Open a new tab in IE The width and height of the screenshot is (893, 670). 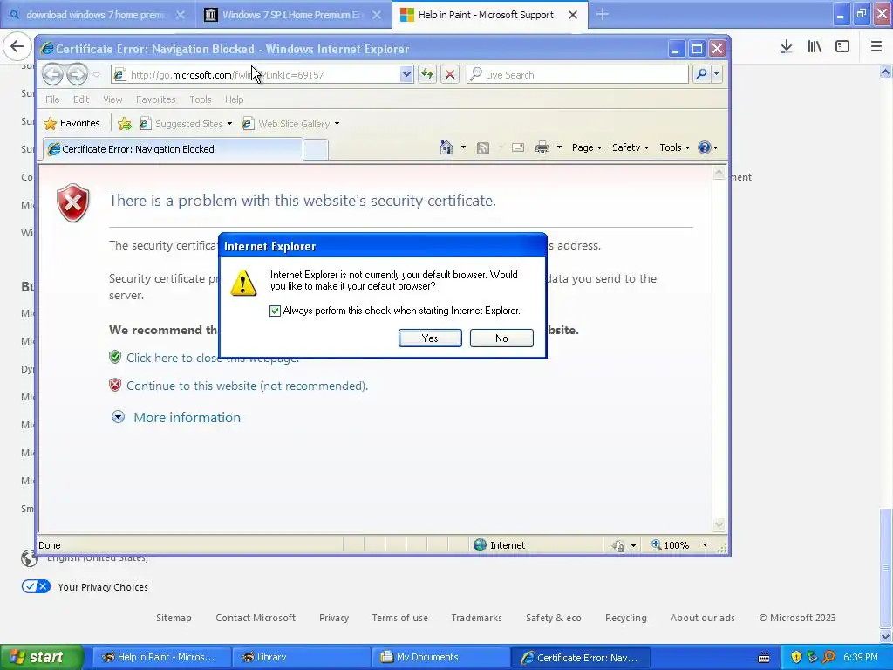click(316, 149)
